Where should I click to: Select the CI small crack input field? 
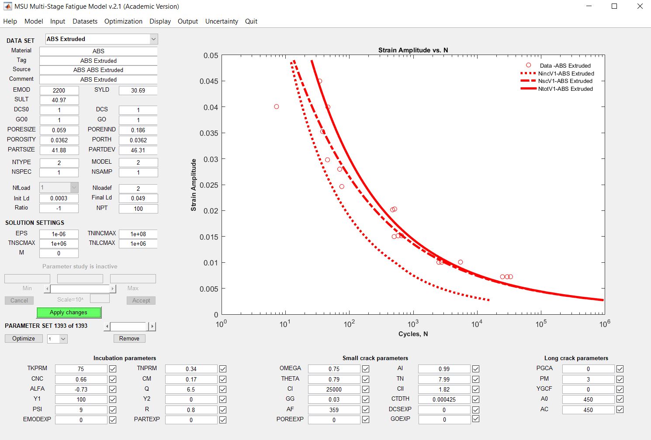pos(334,389)
